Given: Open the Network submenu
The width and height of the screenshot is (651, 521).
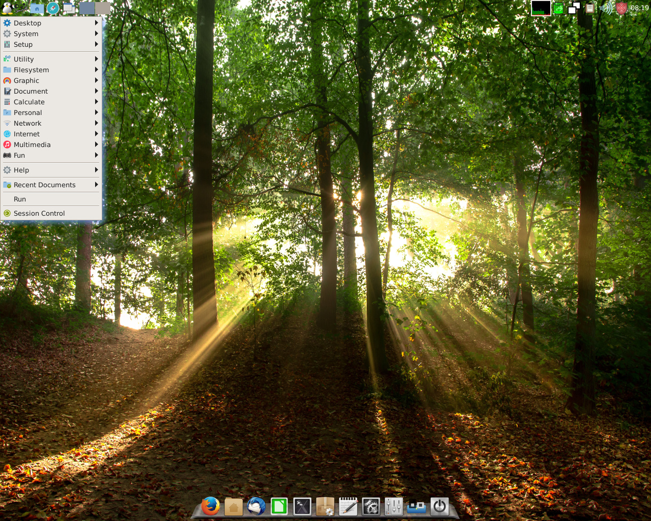Looking at the screenshot, I should coord(51,123).
